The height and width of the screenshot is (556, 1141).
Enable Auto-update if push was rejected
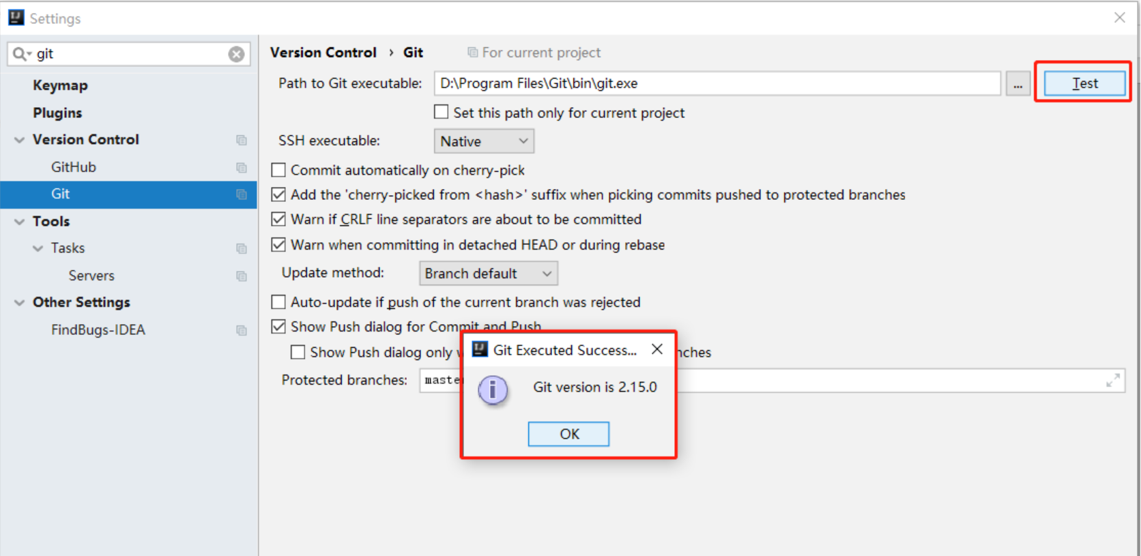[278, 302]
